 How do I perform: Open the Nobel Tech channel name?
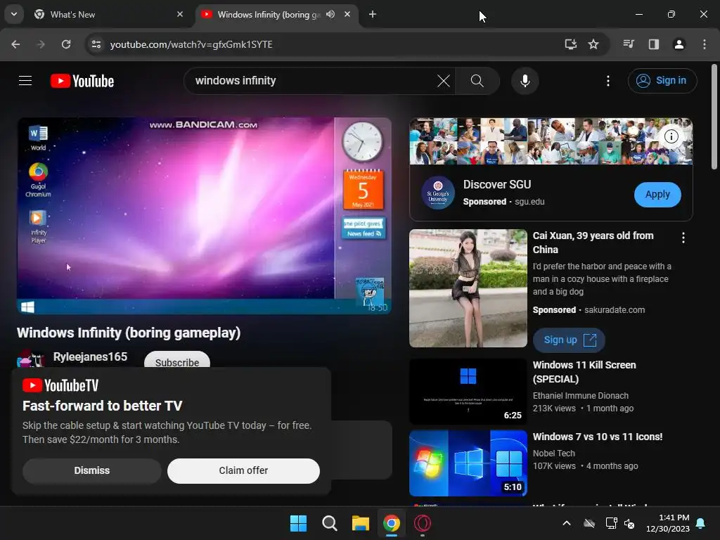point(554,454)
